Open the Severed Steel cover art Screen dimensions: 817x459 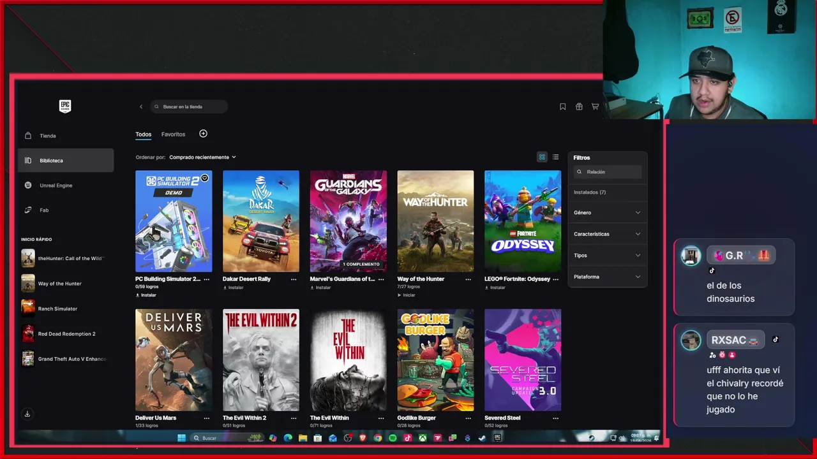(523, 360)
